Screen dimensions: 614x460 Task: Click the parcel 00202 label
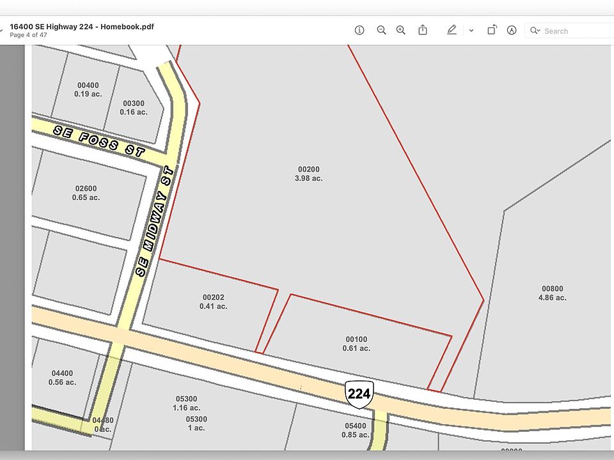[x=213, y=302]
